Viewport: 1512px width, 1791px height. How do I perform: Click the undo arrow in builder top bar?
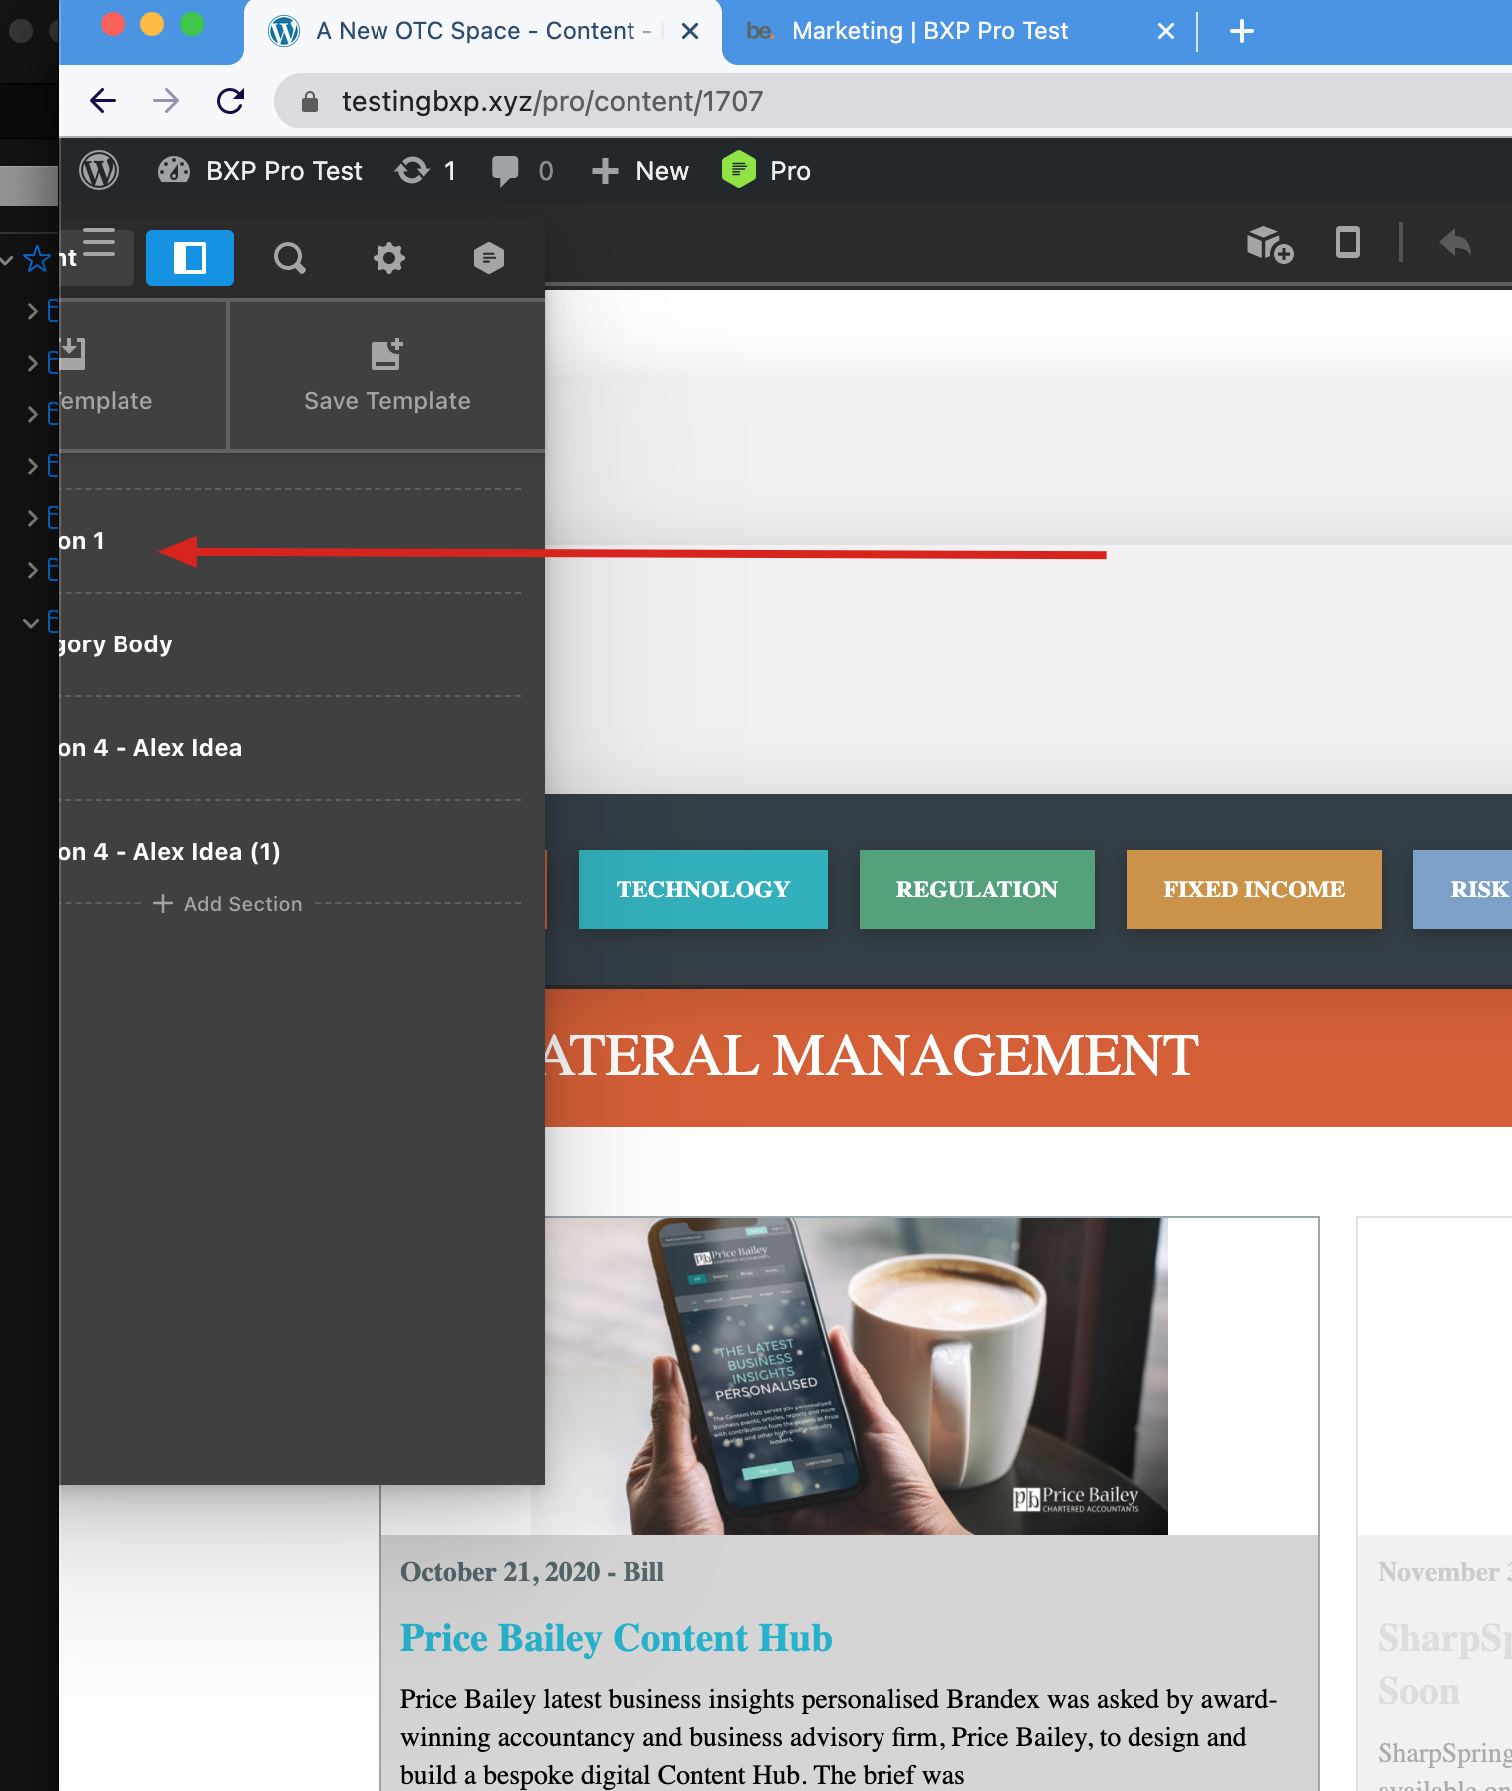click(1455, 243)
